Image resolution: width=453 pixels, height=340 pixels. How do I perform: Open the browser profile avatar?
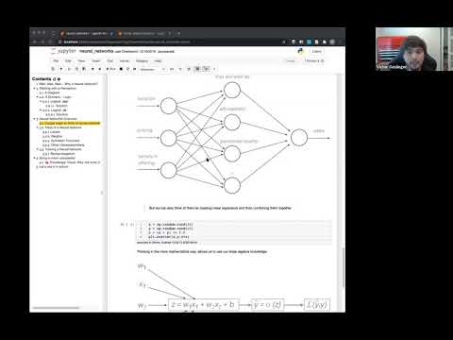tap(332, 42)
